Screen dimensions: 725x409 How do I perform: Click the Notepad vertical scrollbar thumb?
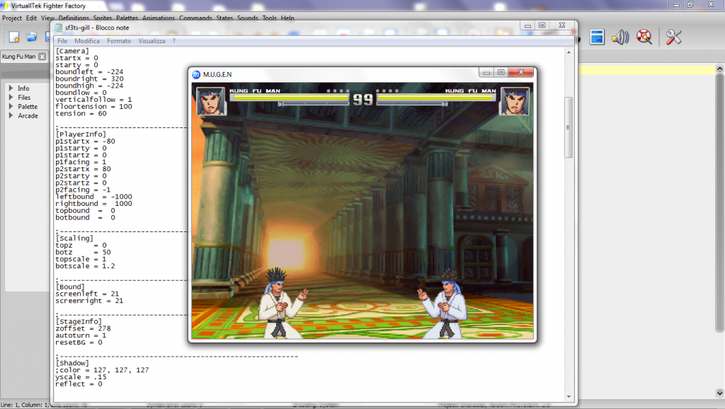[568, 137]
